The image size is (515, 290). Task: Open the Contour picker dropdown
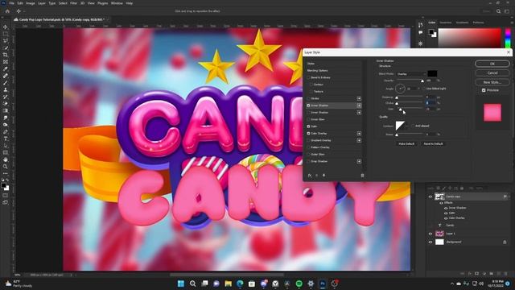coord(407,126)
